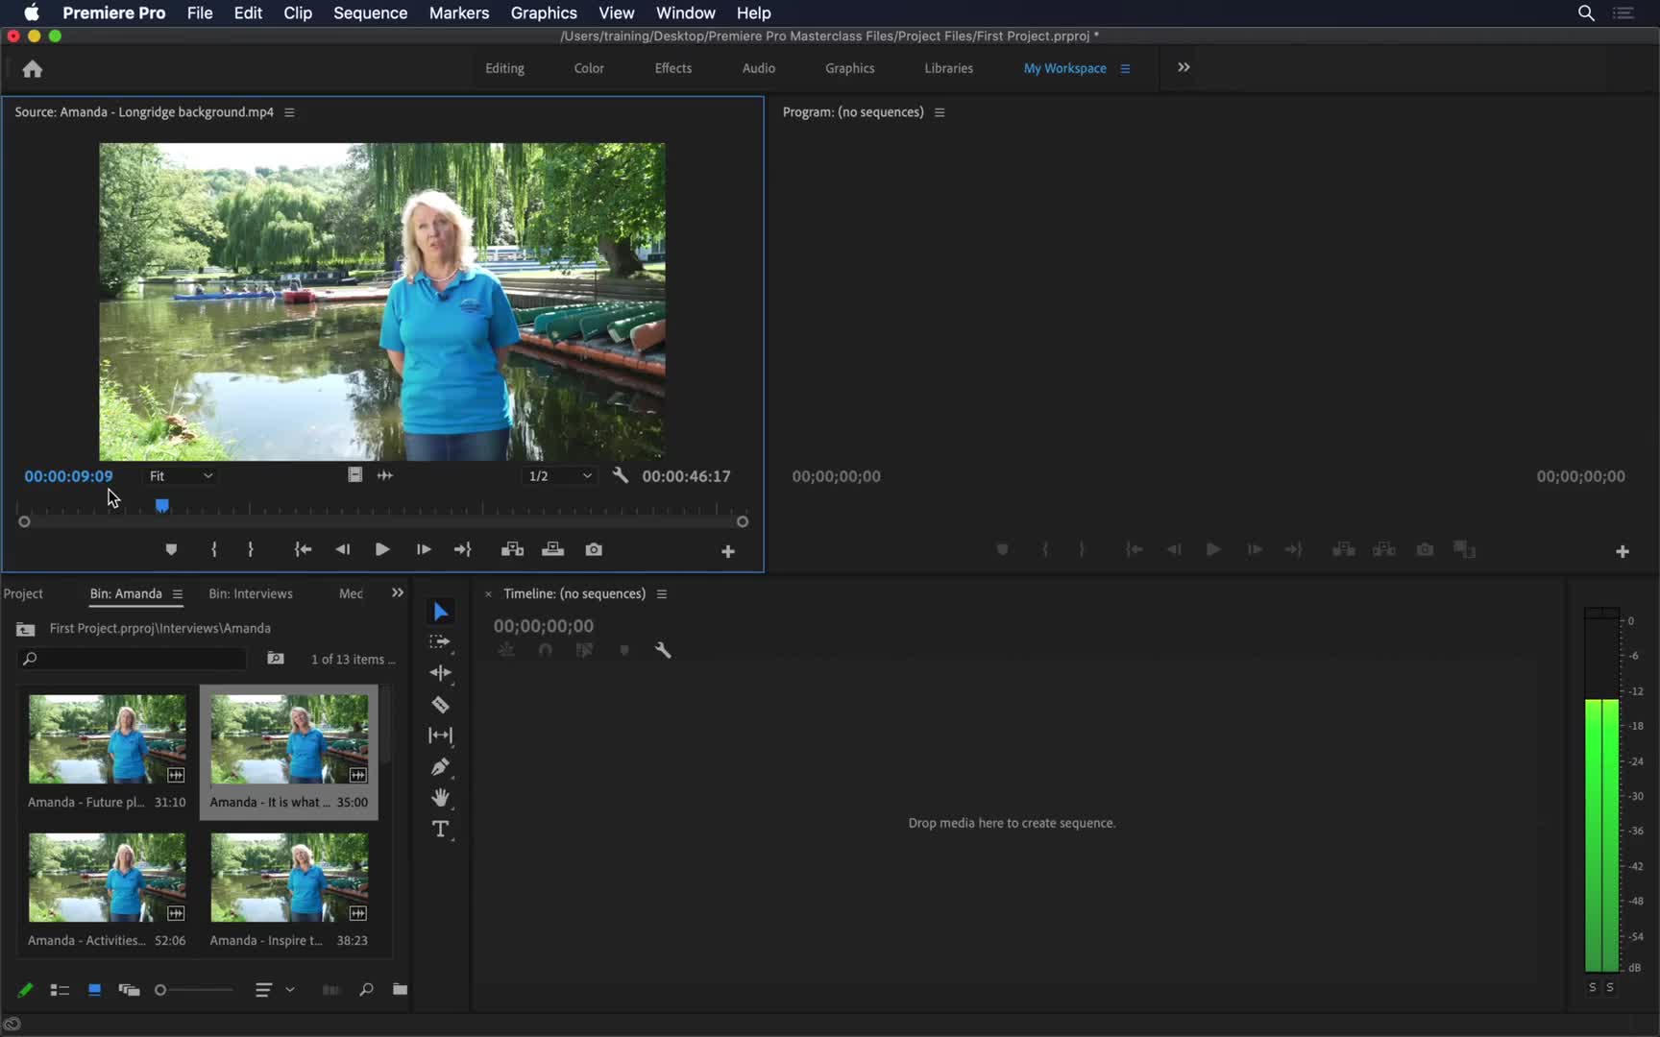Play the source clip
The image size is (1660, 1037).
coord(382,549)
